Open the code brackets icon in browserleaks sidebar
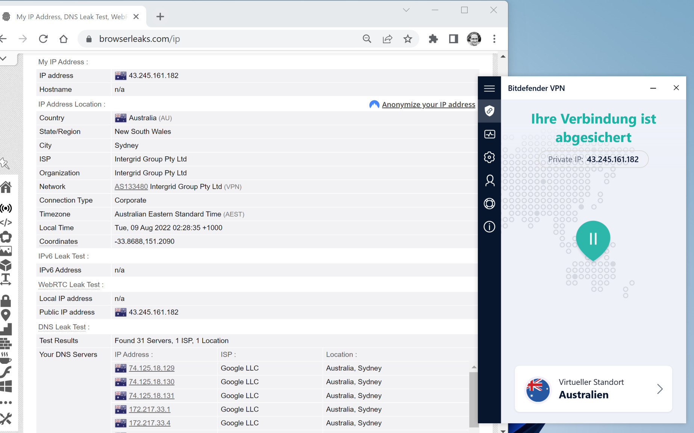This screenshot has width=694, height=433. pyautogui.click(x=6, y=222)
